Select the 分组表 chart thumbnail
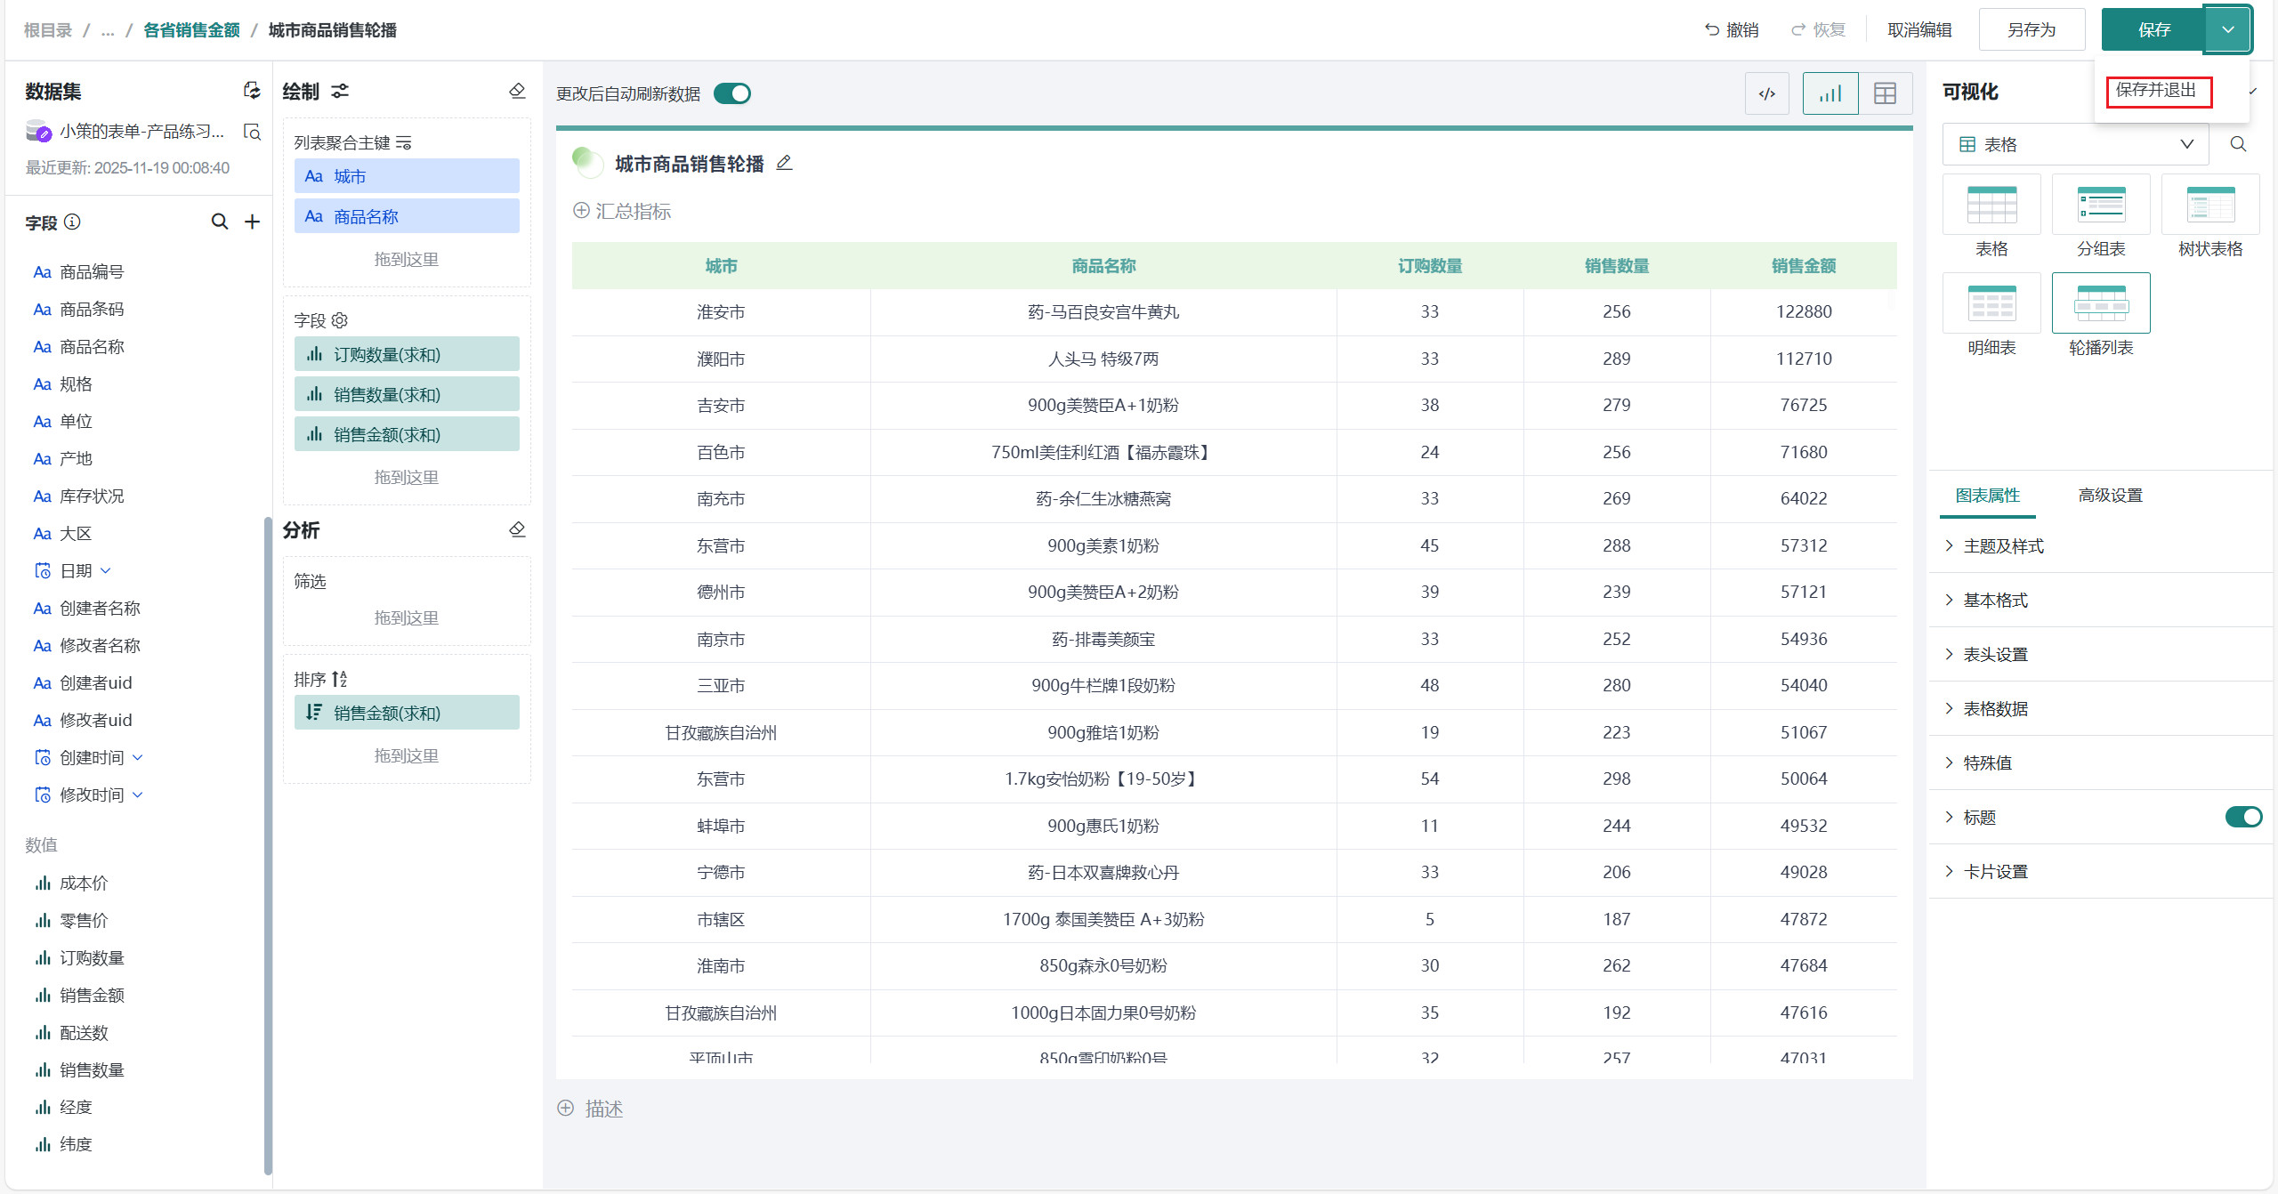Viewport: 2278px width, 1194px height. click(x=2101, y=205)
